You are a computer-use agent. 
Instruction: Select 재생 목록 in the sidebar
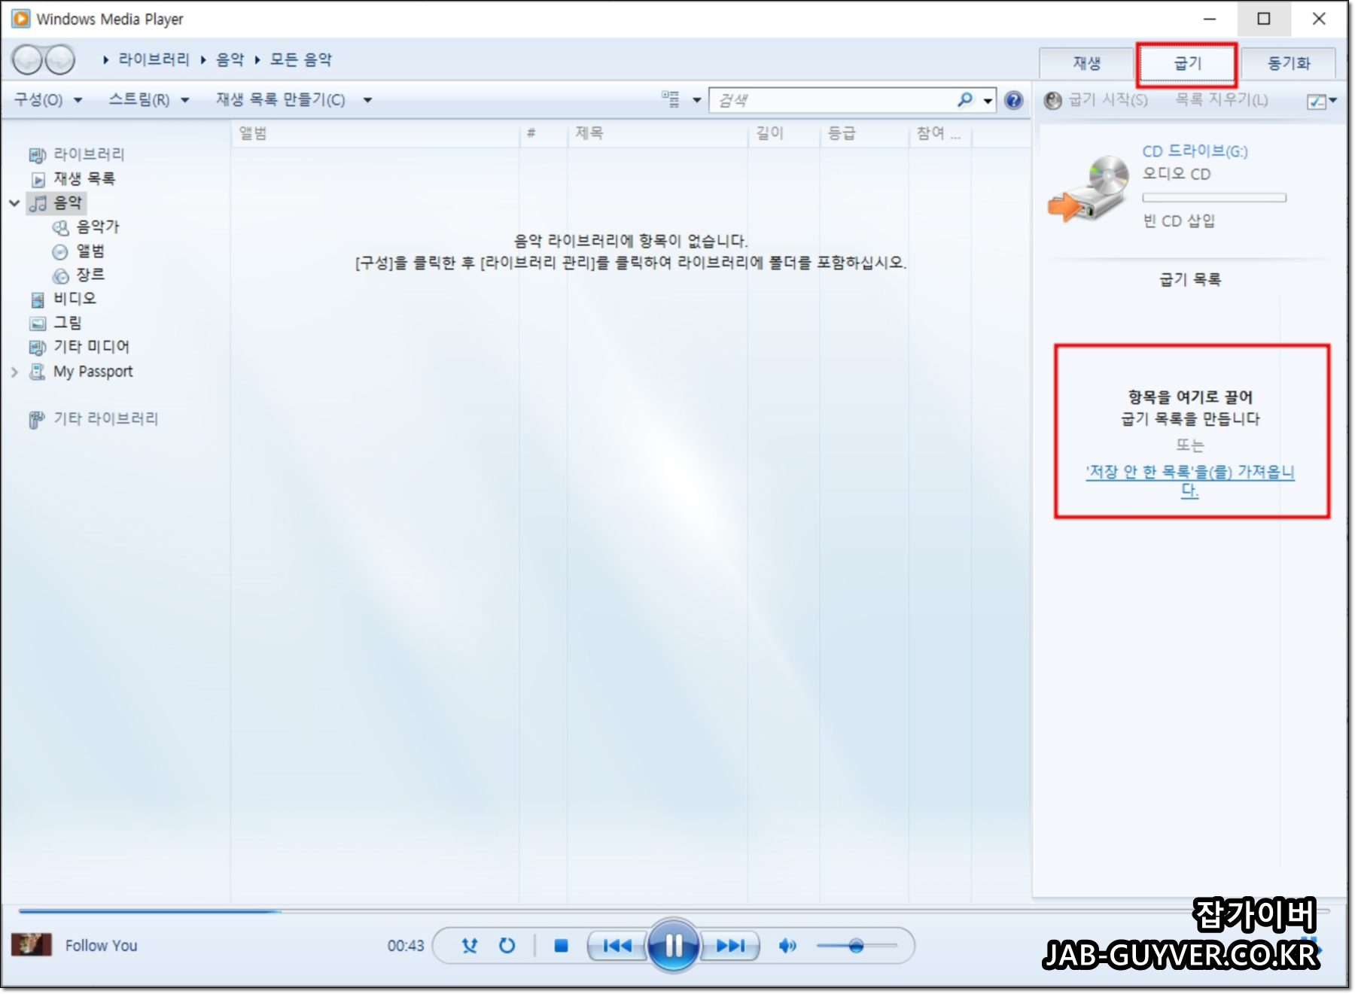coord(84,179)
